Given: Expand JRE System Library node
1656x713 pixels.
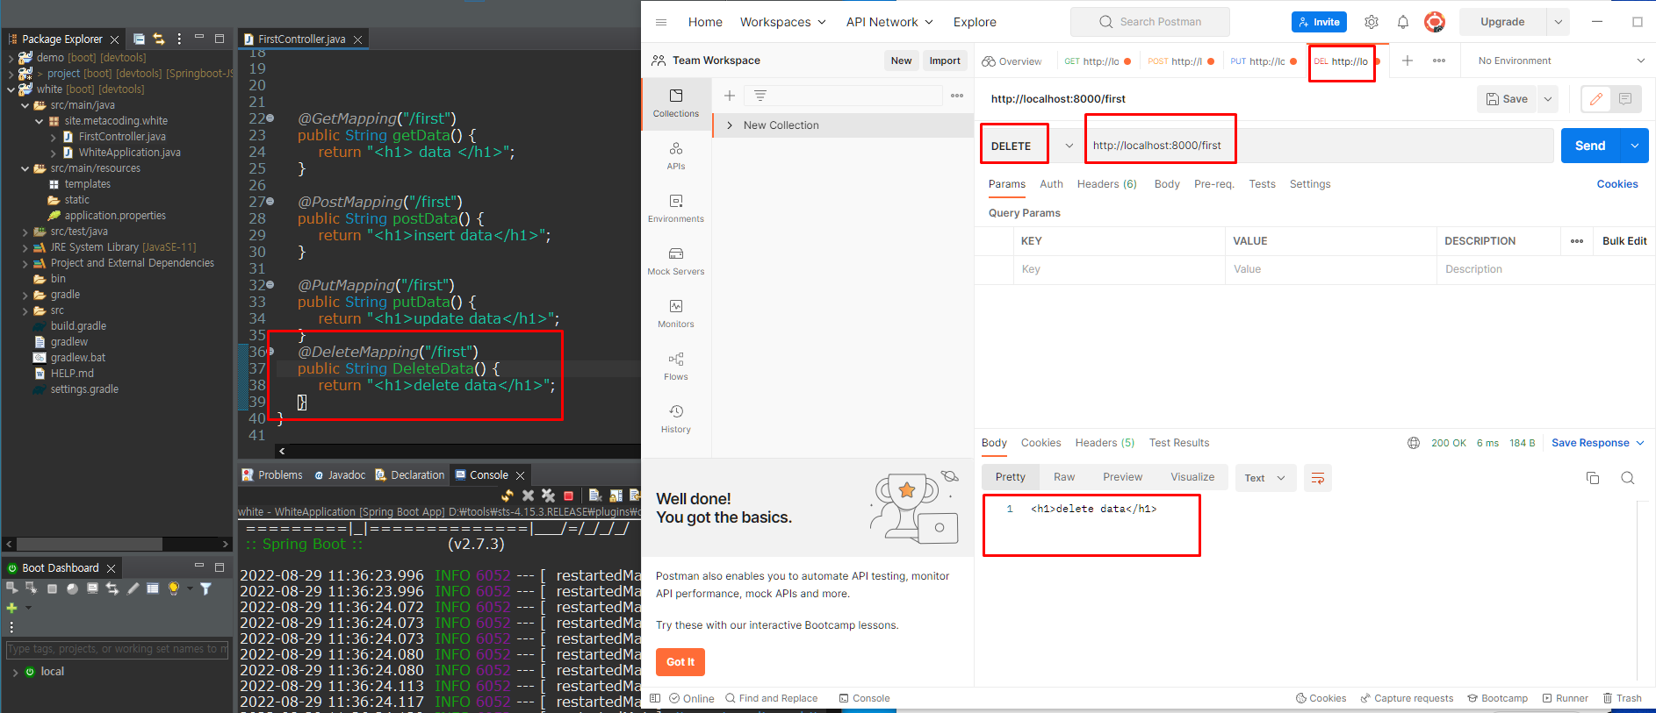Looking at the screenshot, I should pos(25,247).
